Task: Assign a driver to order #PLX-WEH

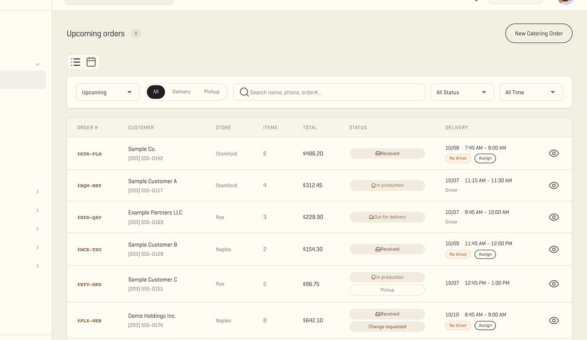Action: [485, 326]
